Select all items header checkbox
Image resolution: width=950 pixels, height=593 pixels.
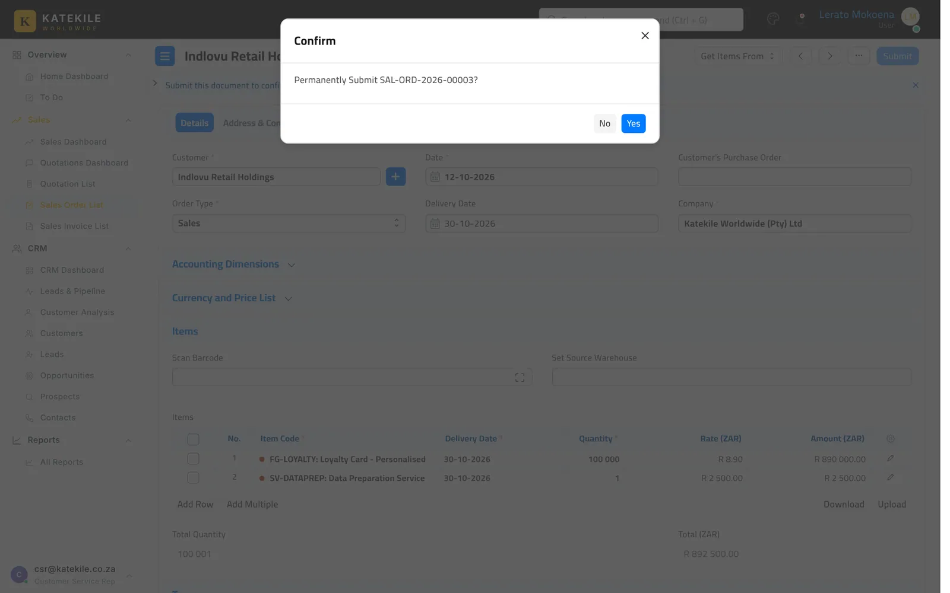pyautogui.click(x=193, y=439)
